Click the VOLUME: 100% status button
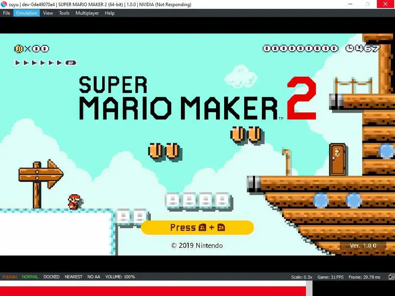Viewport: 395px width, 296px height. (x=120, y=277)
